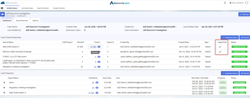Click View All for saved searches
The width and height of the screenshot is (250, 98).
245,38
